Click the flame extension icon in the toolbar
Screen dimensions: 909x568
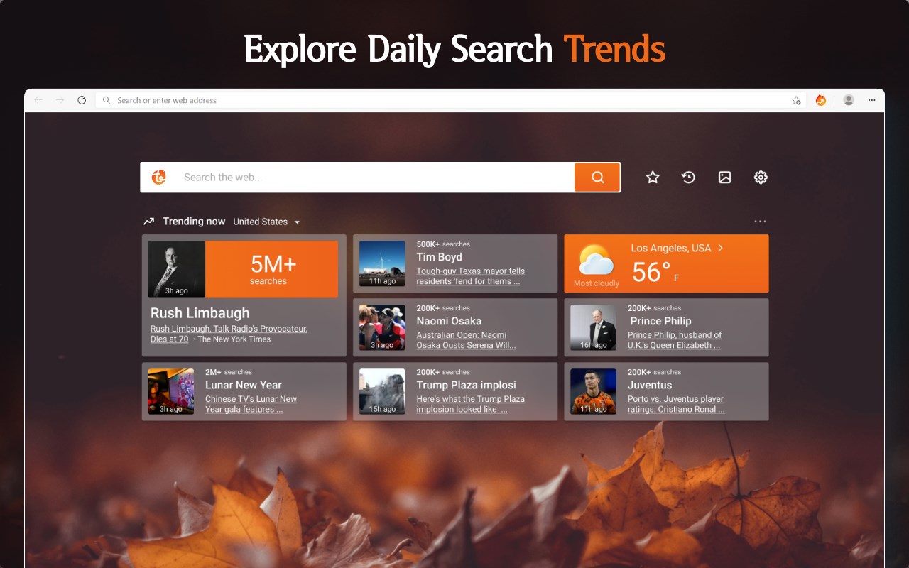tap(821, 100)
